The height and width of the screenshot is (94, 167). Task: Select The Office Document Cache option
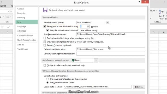[x=47, y=83]
